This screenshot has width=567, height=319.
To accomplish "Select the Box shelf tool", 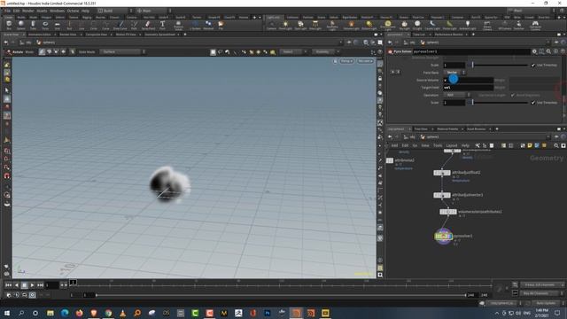I will (x=9, y=25).
